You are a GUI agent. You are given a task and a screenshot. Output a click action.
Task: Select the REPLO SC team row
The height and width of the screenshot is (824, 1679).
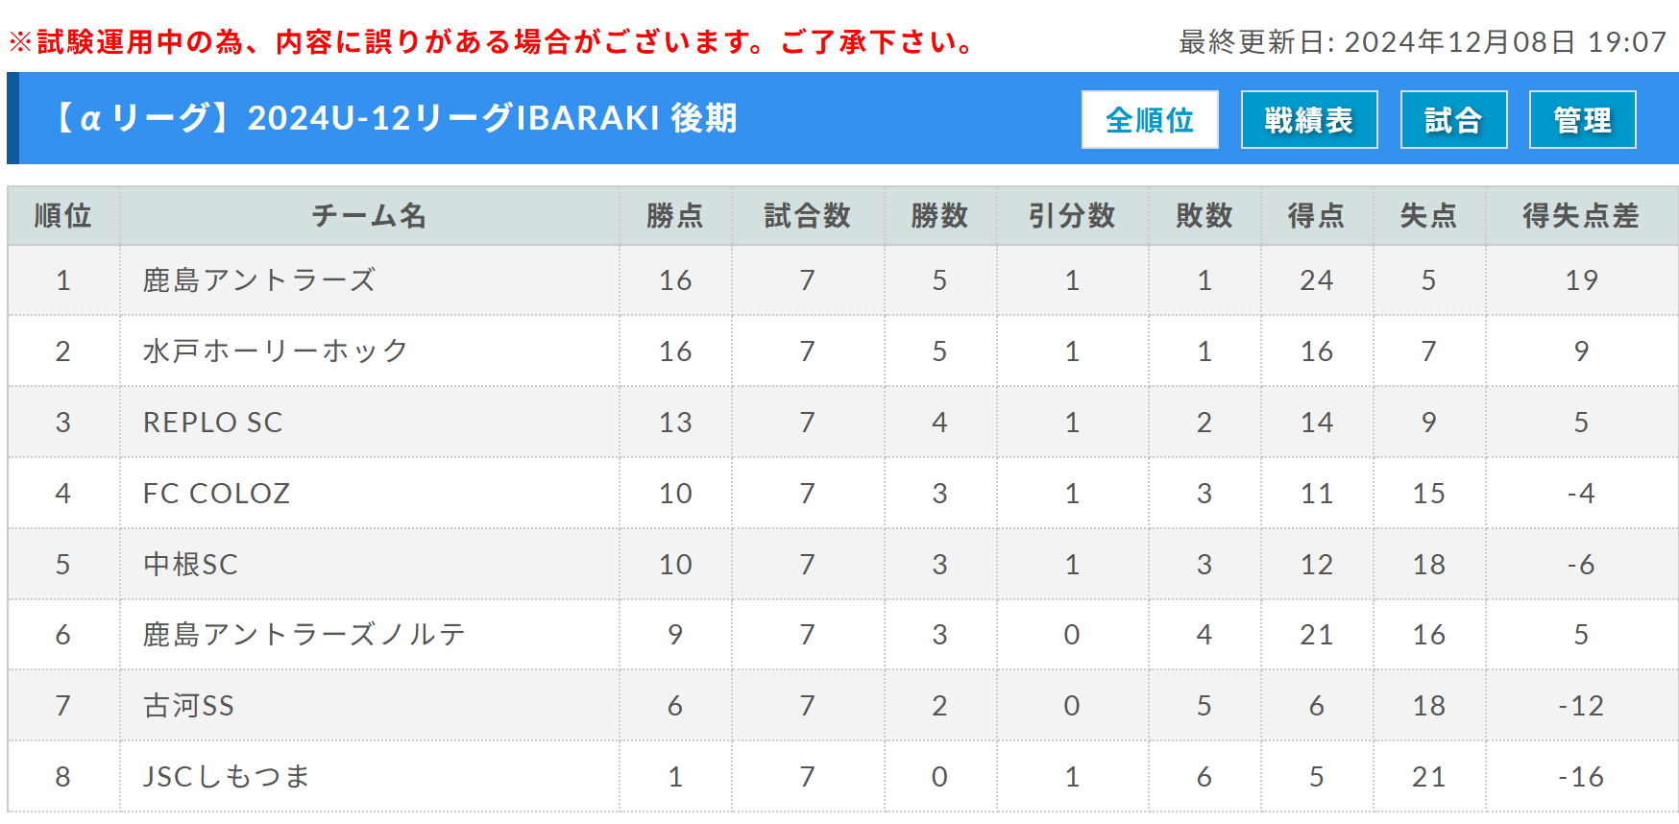click(x=842, y=423)
